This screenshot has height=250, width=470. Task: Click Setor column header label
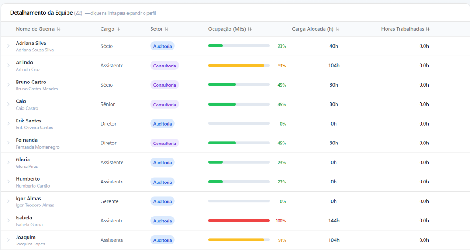156,29
